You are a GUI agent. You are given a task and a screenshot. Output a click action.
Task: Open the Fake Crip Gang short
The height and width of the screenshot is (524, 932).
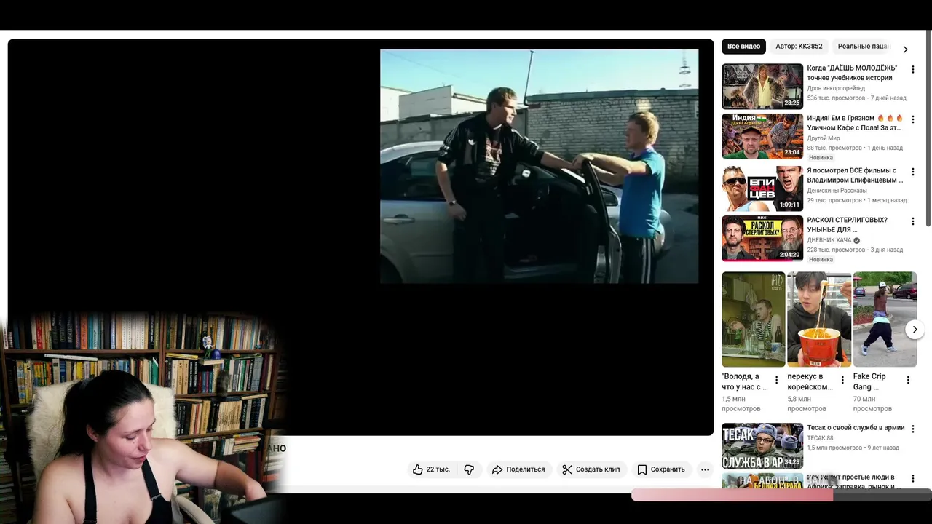pyautogui.click(x=885, y=319)
